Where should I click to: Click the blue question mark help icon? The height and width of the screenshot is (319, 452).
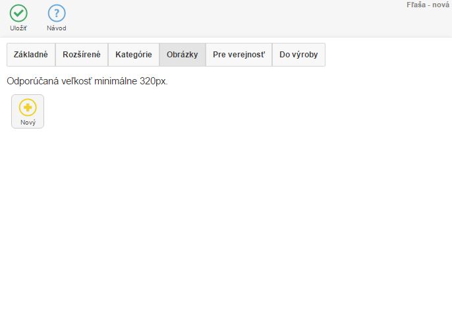click(57, 13)
